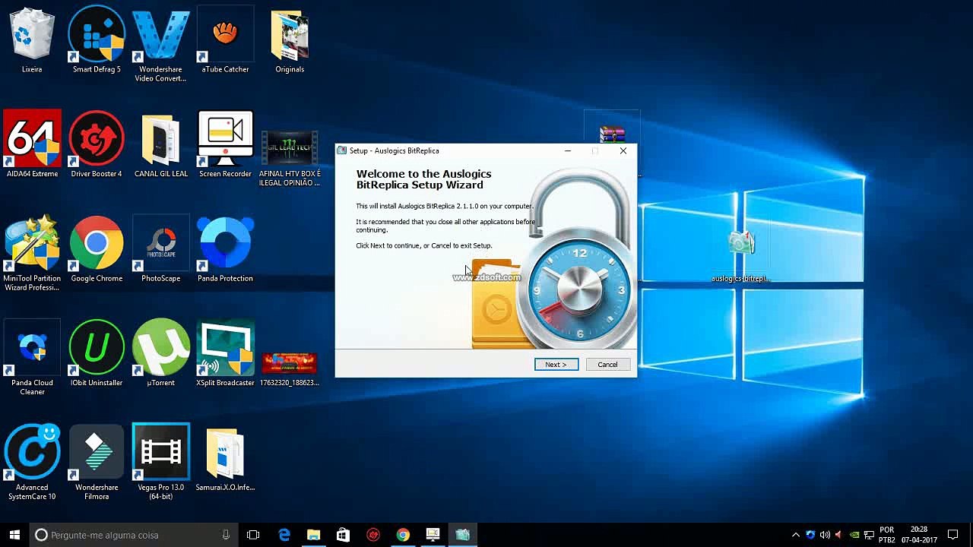Switch to the BitReplica setup taskbar button
The height and width of the screenshot is (547, 973).
click(x=462, y=535)
